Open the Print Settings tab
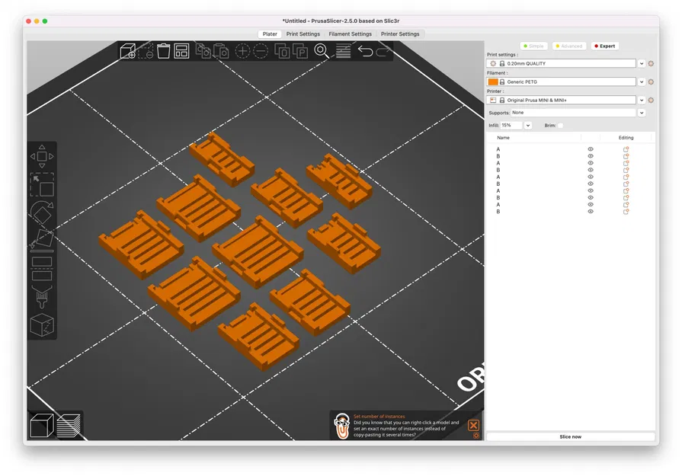The height and width of the screenshot is (476, 682). pyautogui.click(x=303, y=34)
